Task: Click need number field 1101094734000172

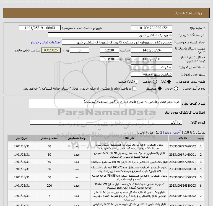Action: click(x=152, y=28)
